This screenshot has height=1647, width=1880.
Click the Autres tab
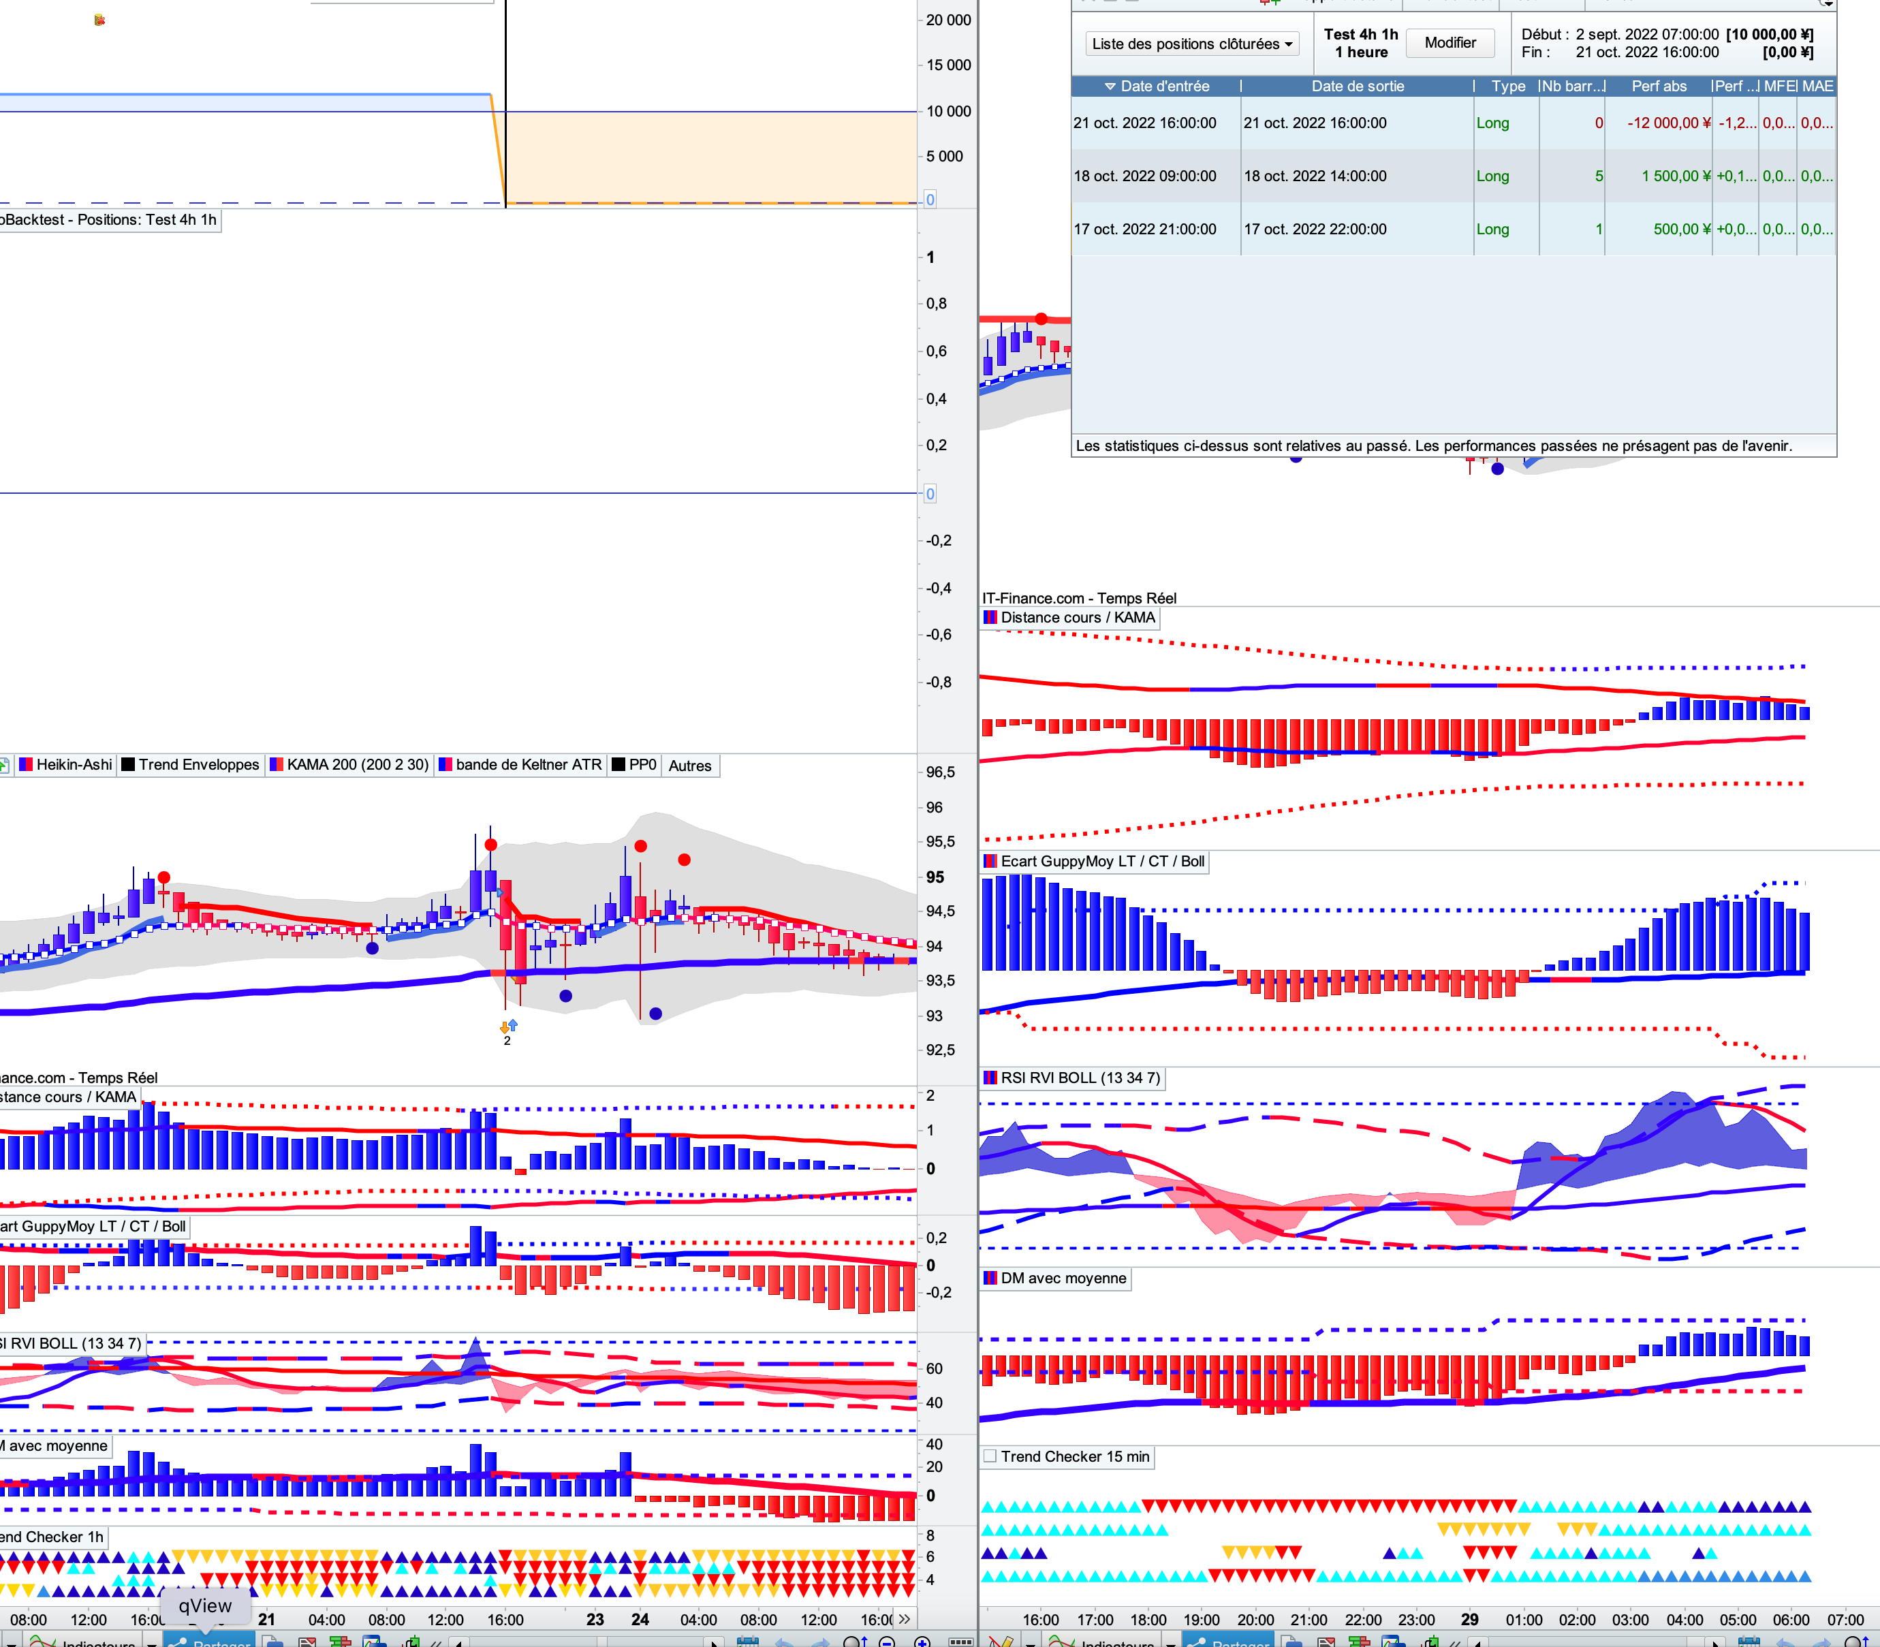[689, 766]
